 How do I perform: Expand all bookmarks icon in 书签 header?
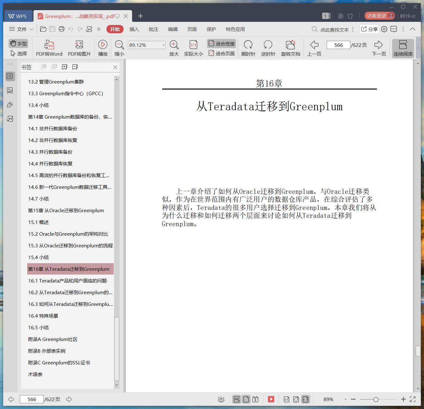click(x=44, y=66)
